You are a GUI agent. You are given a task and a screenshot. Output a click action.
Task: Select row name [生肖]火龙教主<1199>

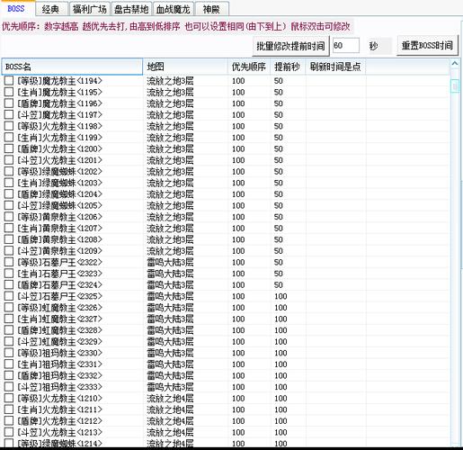click(59, 138)
